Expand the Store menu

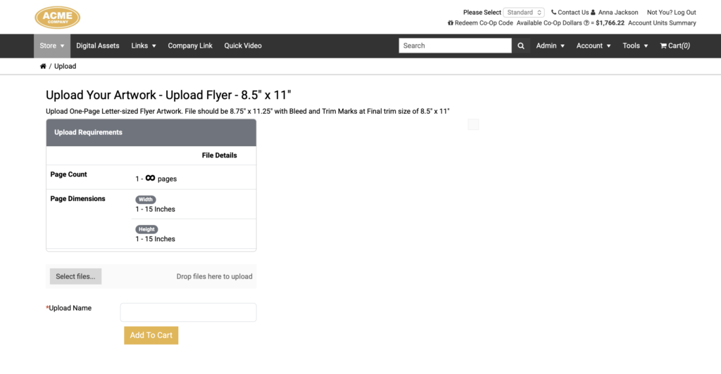pos(52,46)
